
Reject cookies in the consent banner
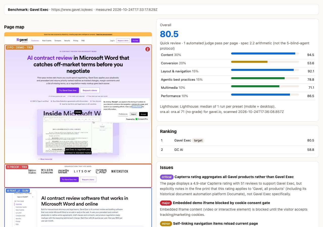133,114
